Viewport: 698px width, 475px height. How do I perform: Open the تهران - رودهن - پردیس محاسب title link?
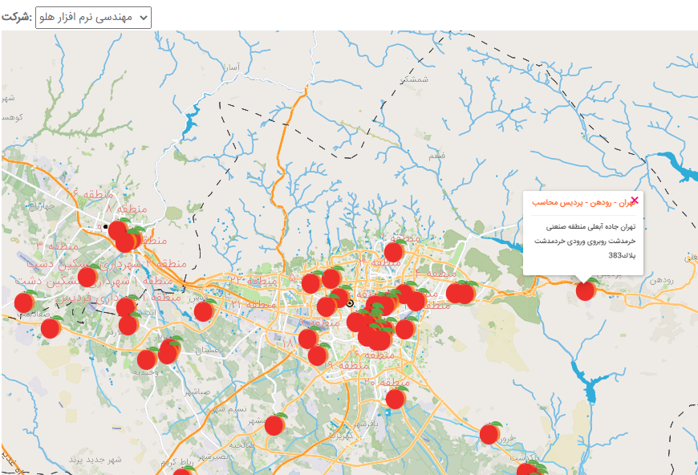pos(578,204)
